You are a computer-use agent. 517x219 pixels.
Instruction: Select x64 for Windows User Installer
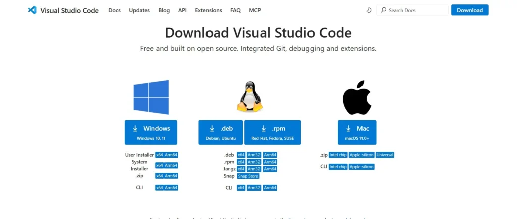click(160, 155)
